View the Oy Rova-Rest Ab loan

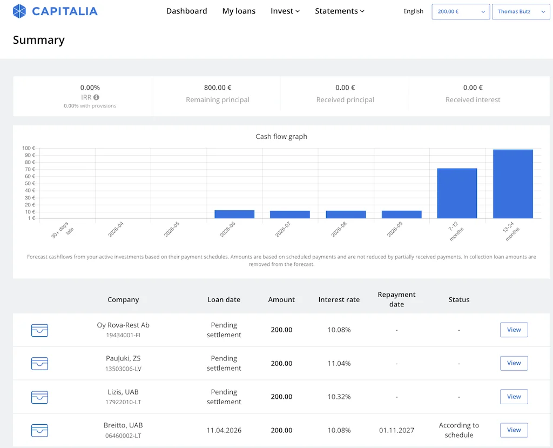[514, 330]
